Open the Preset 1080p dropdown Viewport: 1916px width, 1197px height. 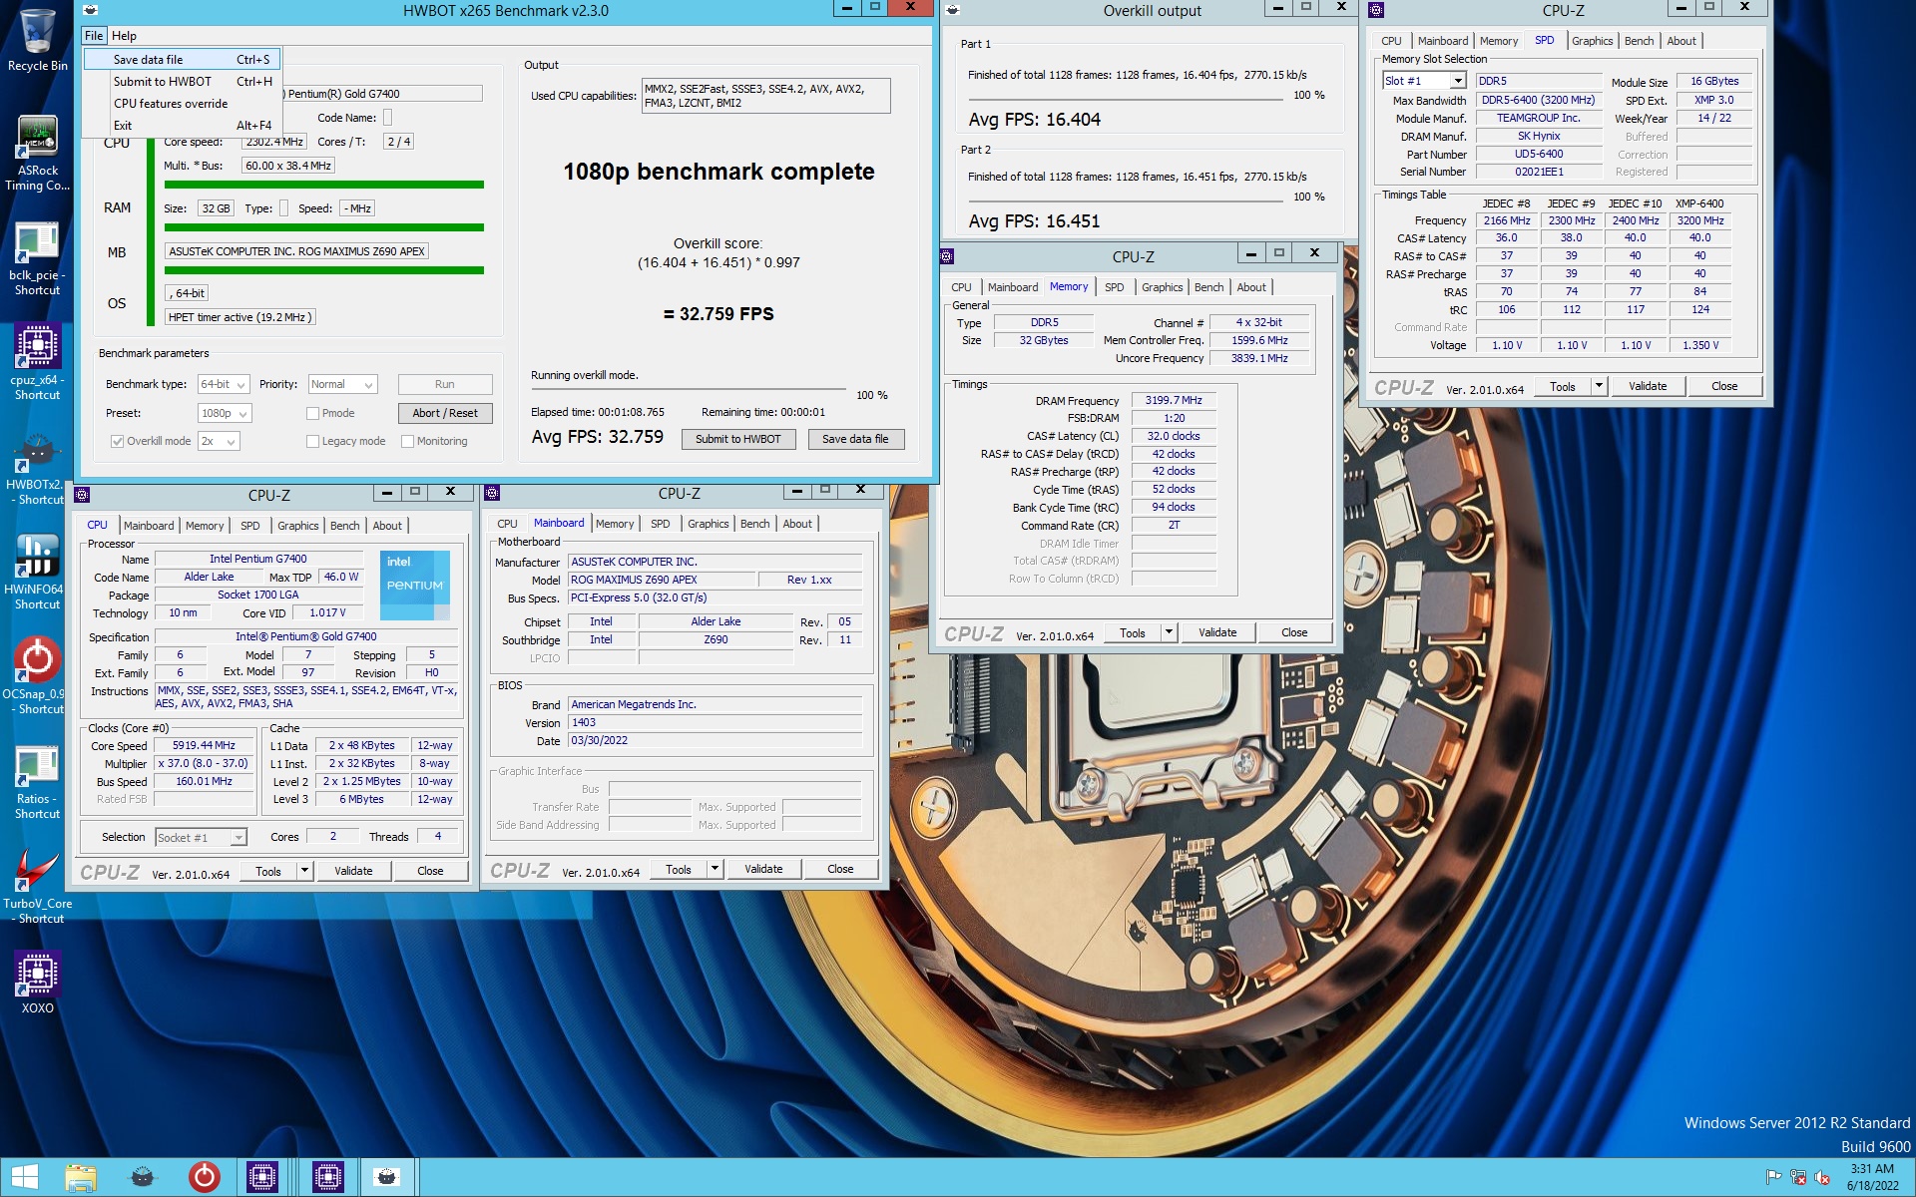225,413
